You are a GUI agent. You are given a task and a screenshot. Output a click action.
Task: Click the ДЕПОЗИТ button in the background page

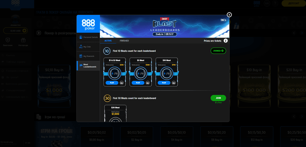click(294, 3)
